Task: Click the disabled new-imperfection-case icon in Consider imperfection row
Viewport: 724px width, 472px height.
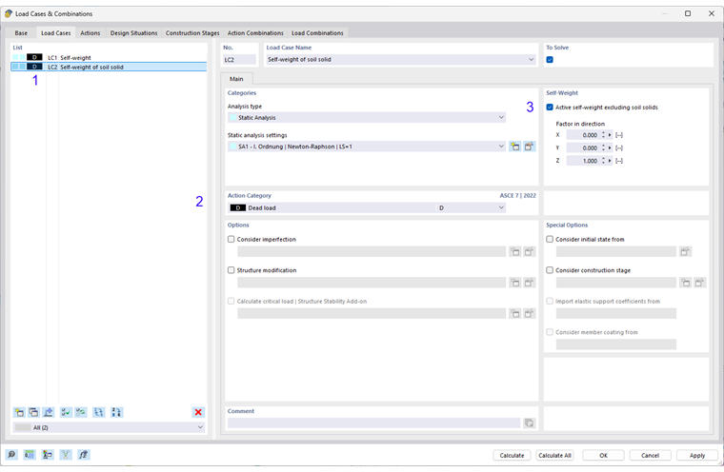Action: (x=514, y=252)
